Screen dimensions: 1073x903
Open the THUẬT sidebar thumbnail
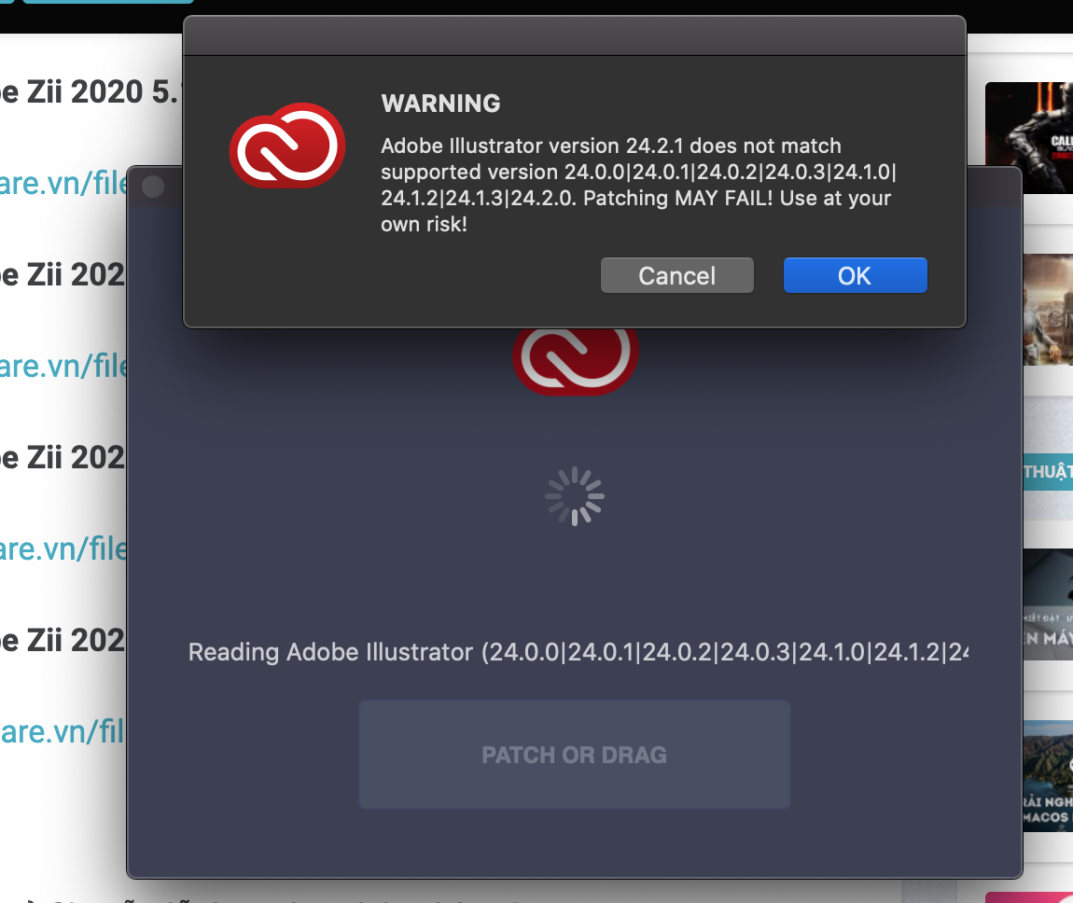pos(1048,458)
